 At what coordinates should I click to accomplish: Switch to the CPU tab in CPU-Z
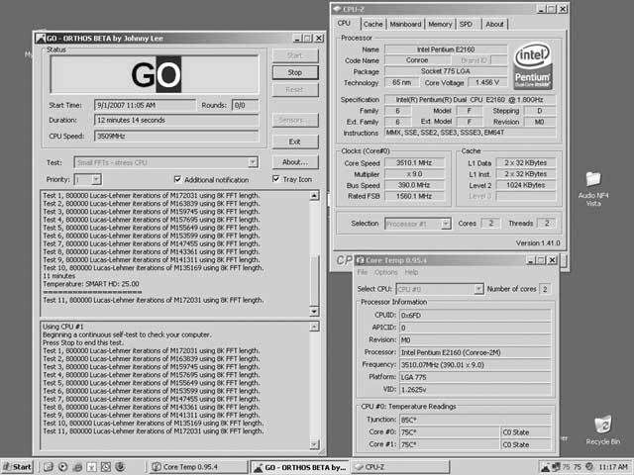344,24
